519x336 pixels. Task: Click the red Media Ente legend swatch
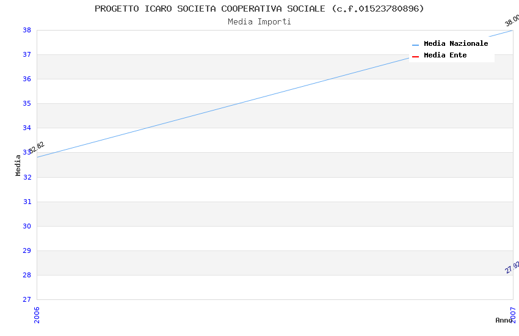pos(415,56)
